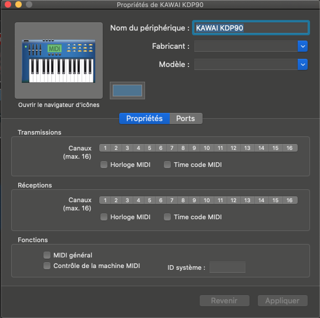Check the MIDI général option
Image resolution: width=320 pixels, height=318 pixels.
[x=47, y=255]
